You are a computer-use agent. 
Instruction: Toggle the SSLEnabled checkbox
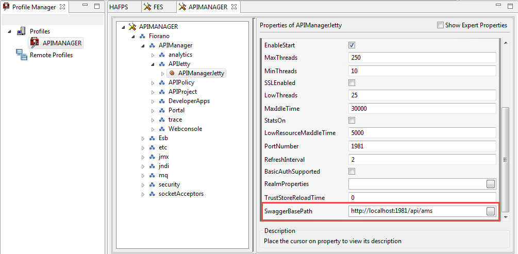pyautogui.click(x=352, y=82)
